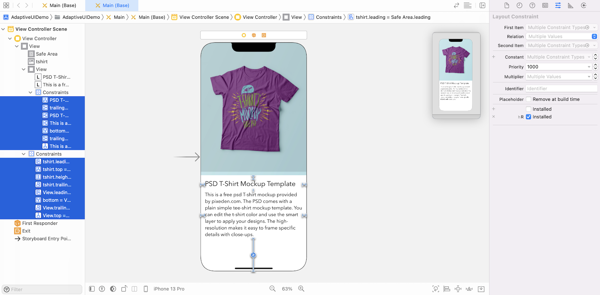Check the unchecked Installed checkbox

click(528, 109)
